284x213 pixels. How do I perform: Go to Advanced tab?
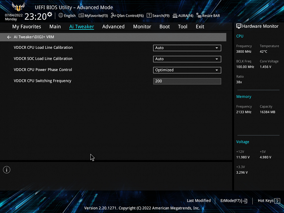coord(113,27)
